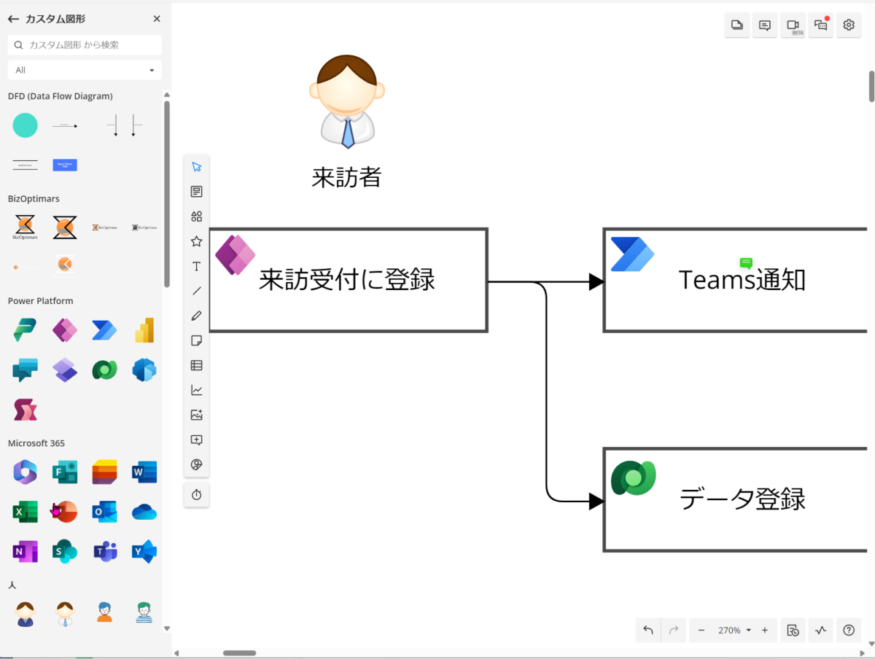Zoom in with the plus button
Screen dimensions: 875x659
point(764,630)
